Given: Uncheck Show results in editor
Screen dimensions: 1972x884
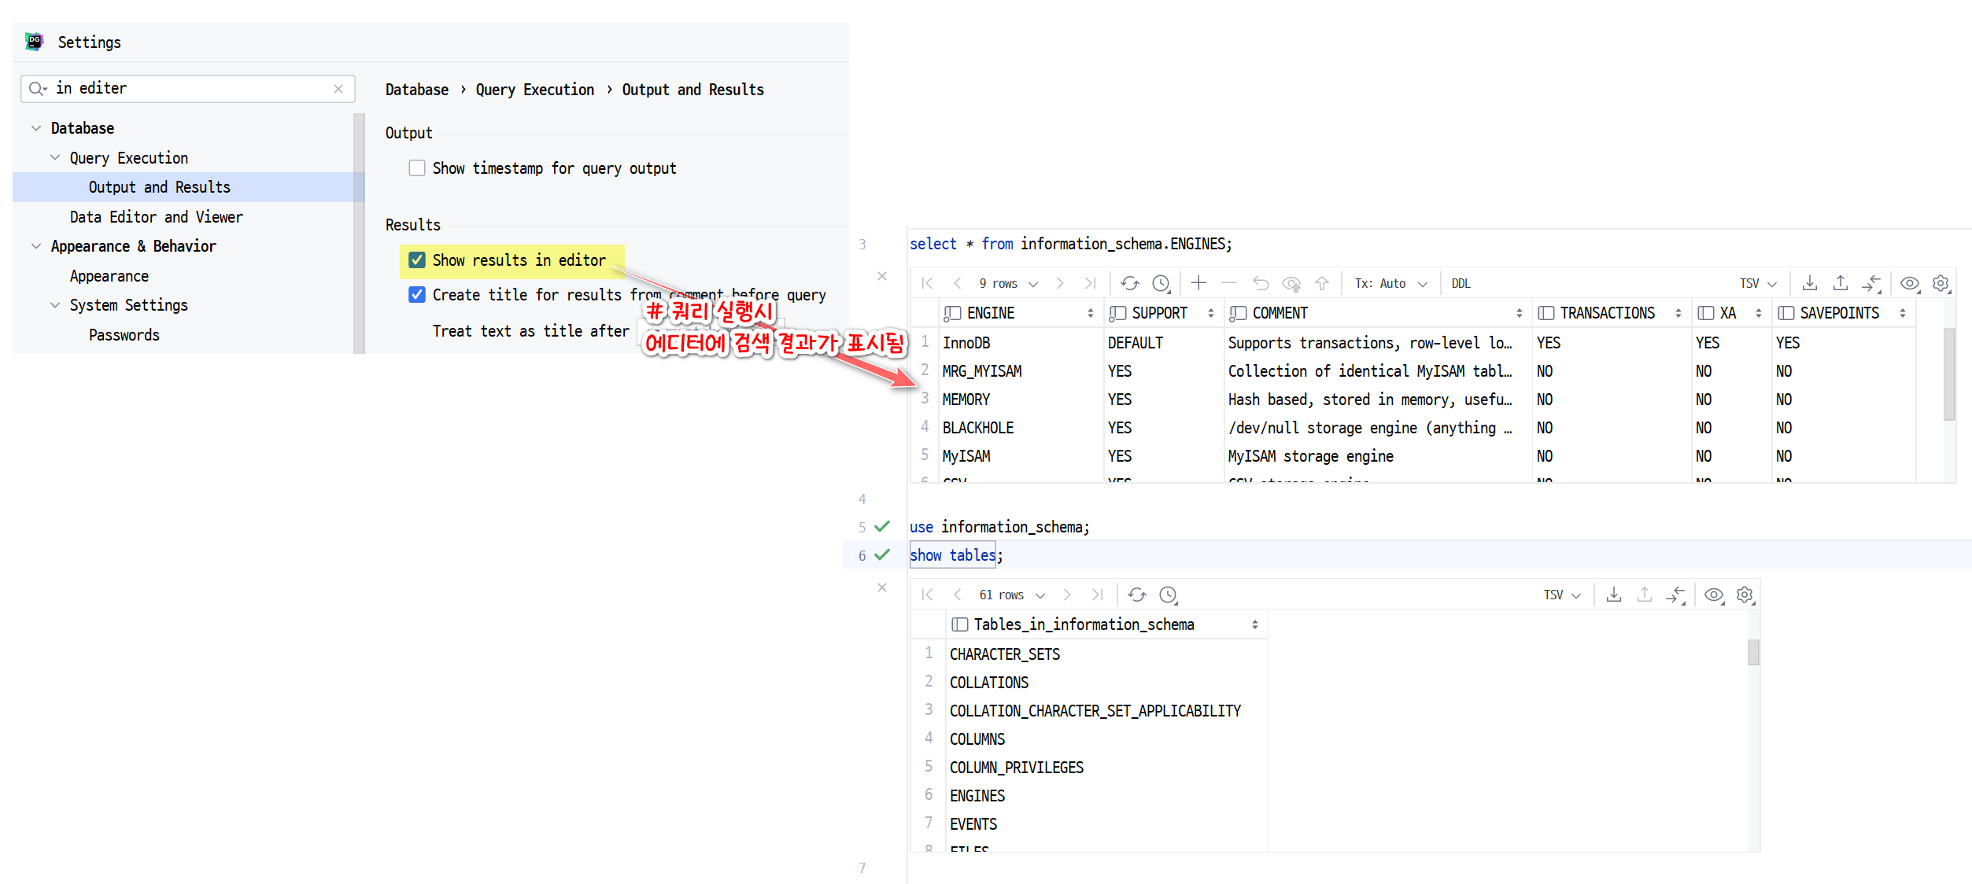Looking at the screenshot, I should point(417,260).
